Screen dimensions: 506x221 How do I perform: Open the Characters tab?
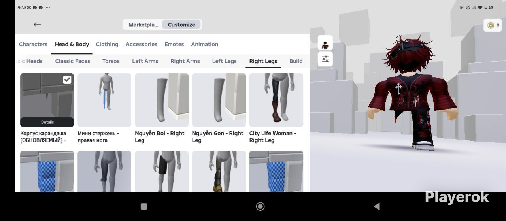click(x=33, y=44)
